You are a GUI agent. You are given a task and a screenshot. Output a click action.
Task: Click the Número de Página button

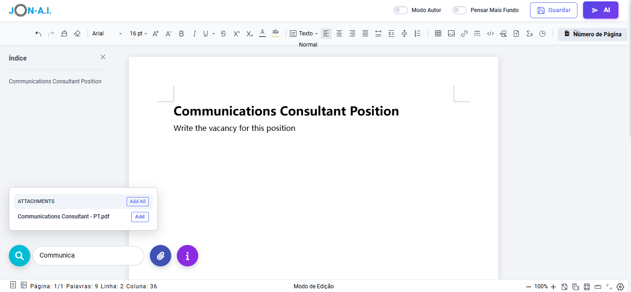point(593,34)
